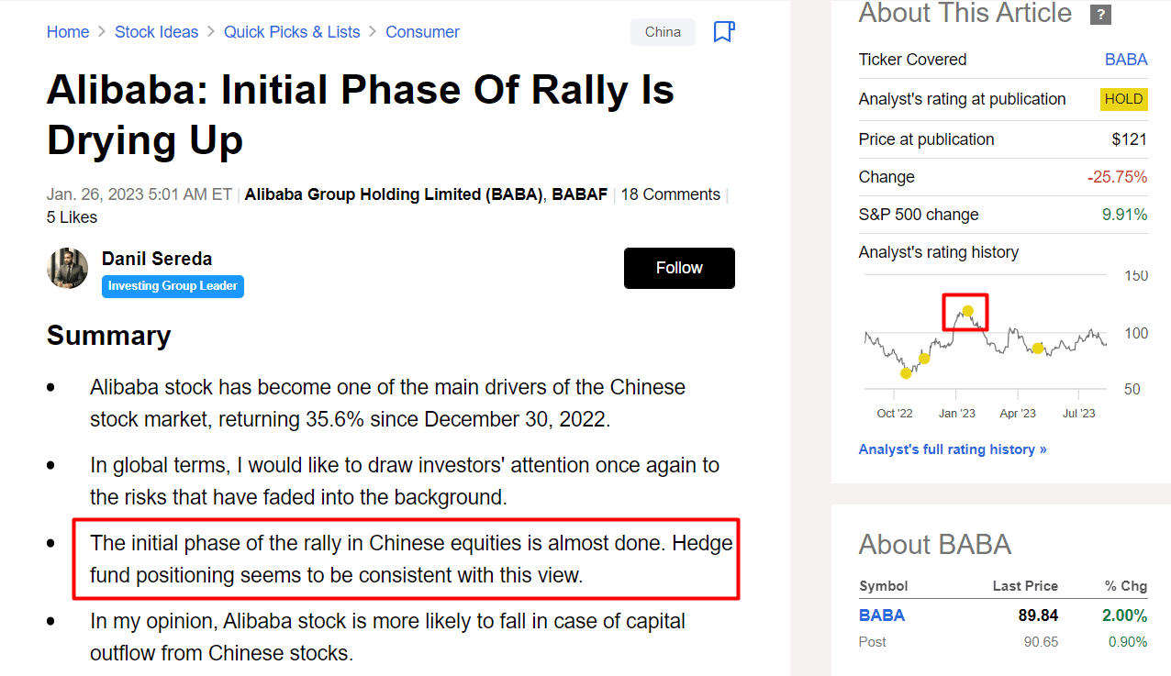Click the Follow button for Danil Sereda
The width and height of the screenshot is (1171, 676).
[679, 268]
